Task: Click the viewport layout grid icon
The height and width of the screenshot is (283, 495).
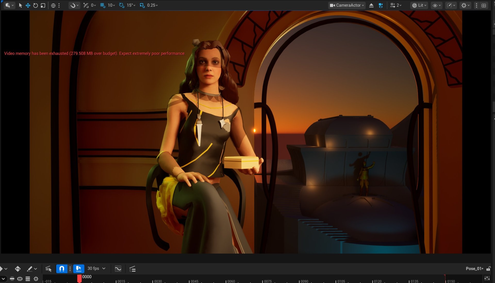Action: point(484,5)
